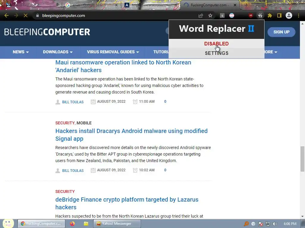The image size is (305, 228).
Task: Open the file explorer taskbar icon
Action: click(86, 224)
